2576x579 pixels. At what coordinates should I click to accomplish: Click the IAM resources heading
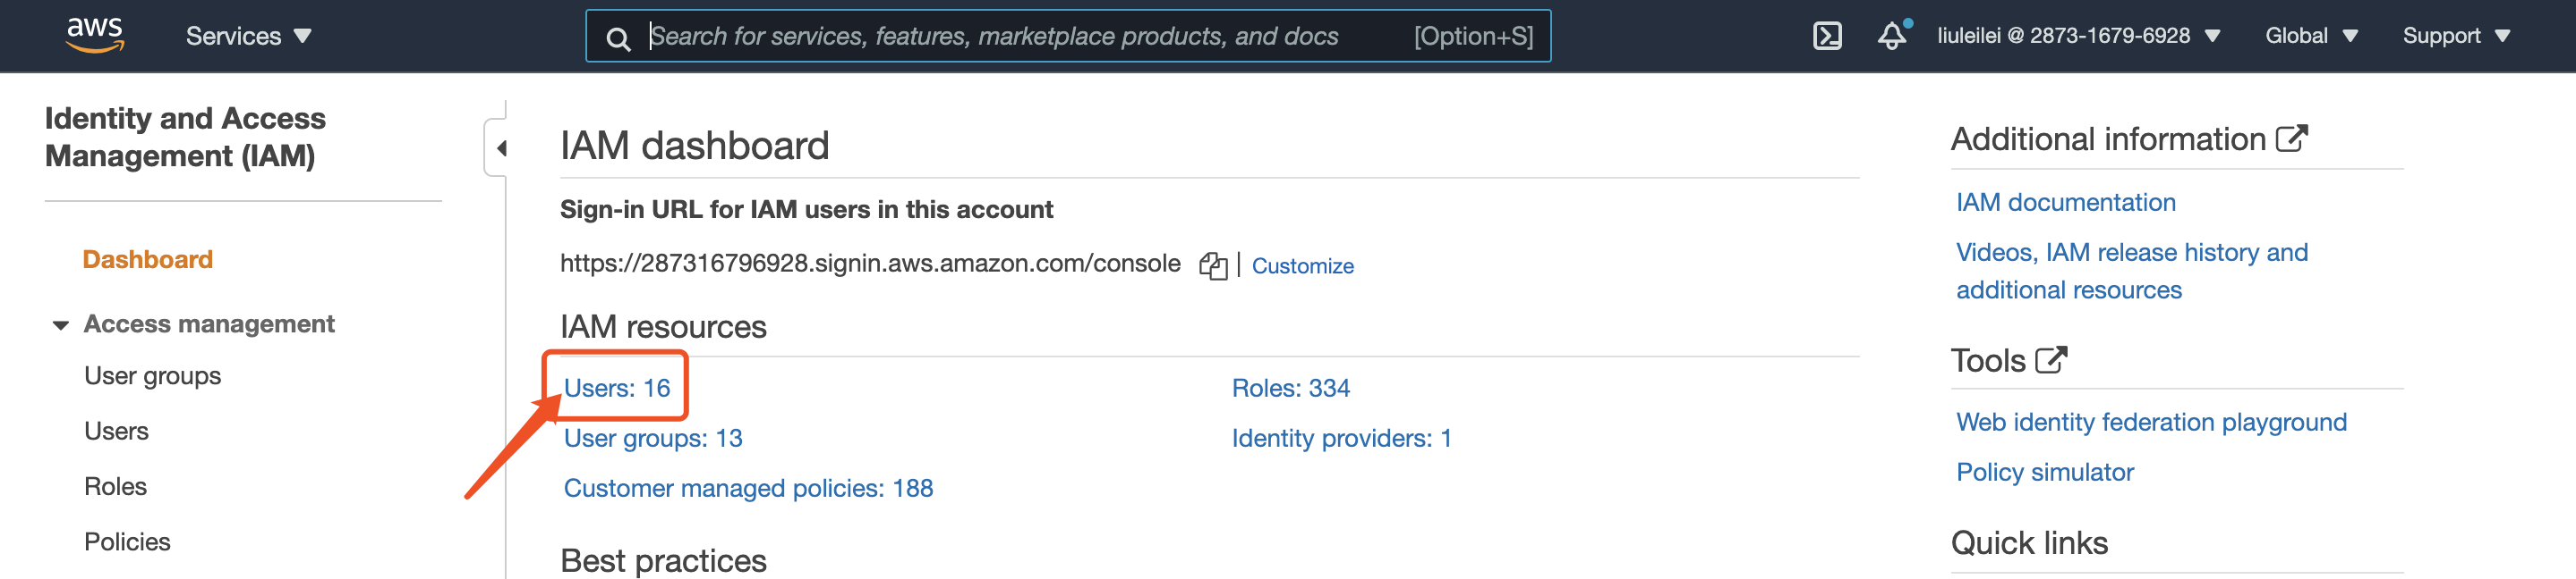click(663, 326)
